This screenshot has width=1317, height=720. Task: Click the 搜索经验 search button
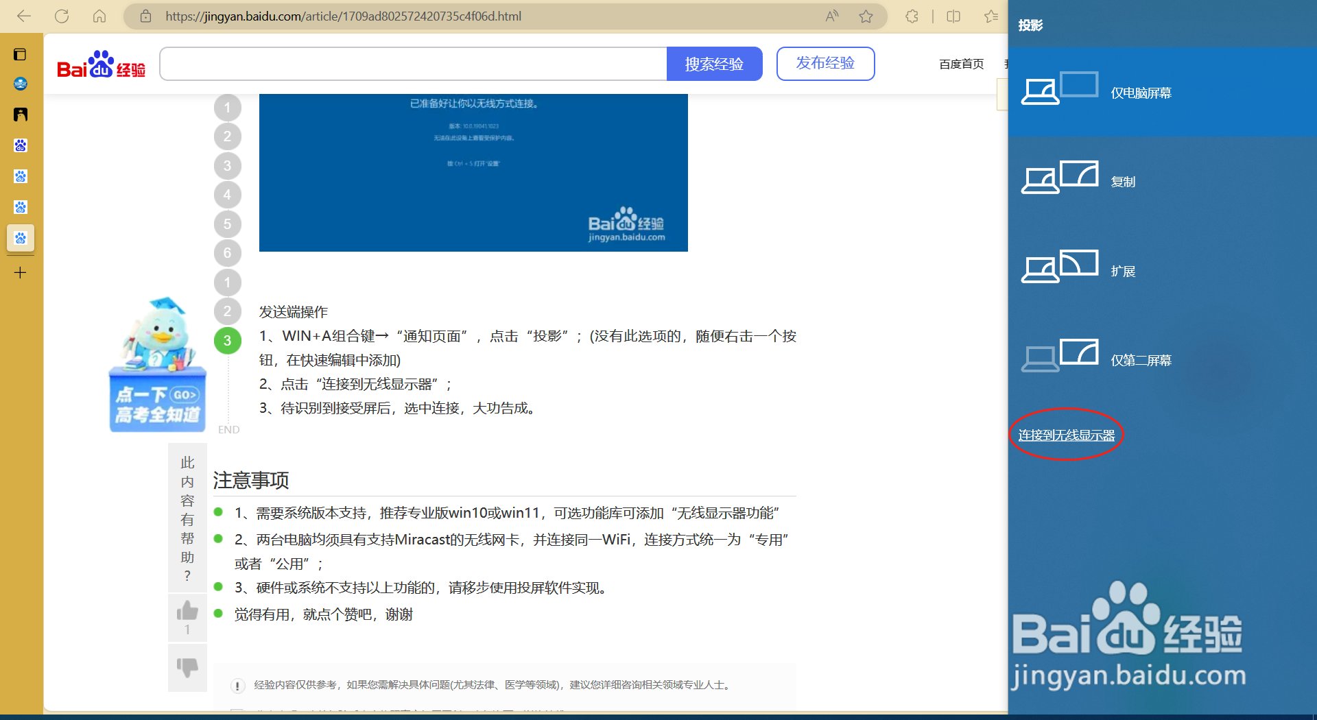click(x=714, y=64)
